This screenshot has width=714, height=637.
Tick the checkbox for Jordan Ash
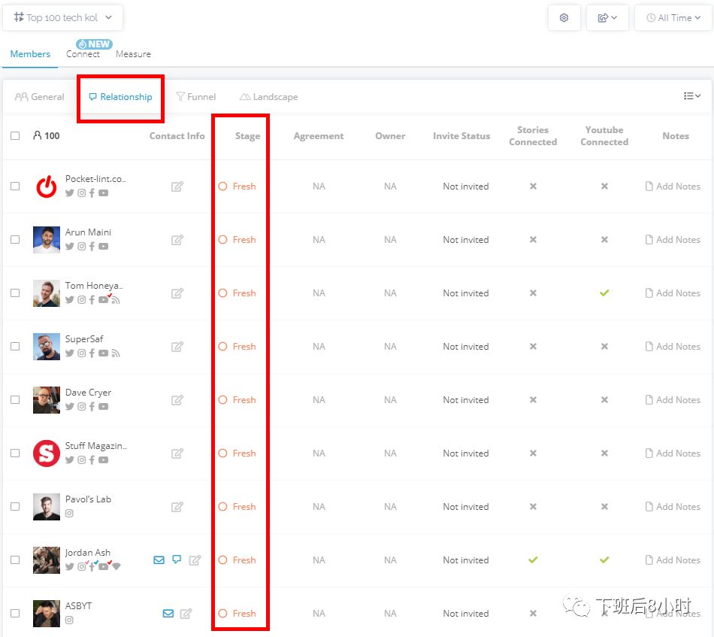tap(15, 560)
